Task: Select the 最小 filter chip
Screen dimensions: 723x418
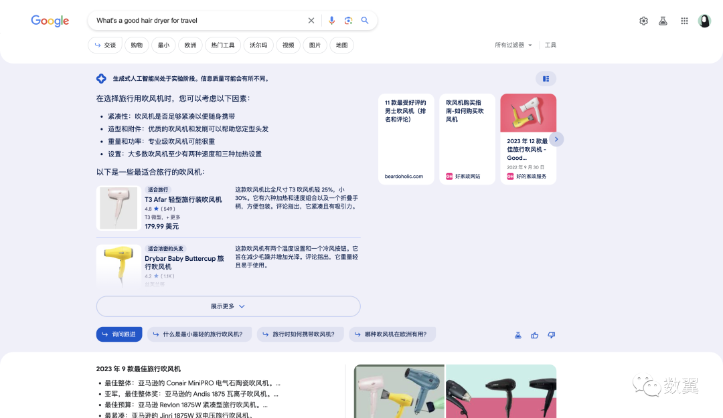Action: (x=164, y=45)
